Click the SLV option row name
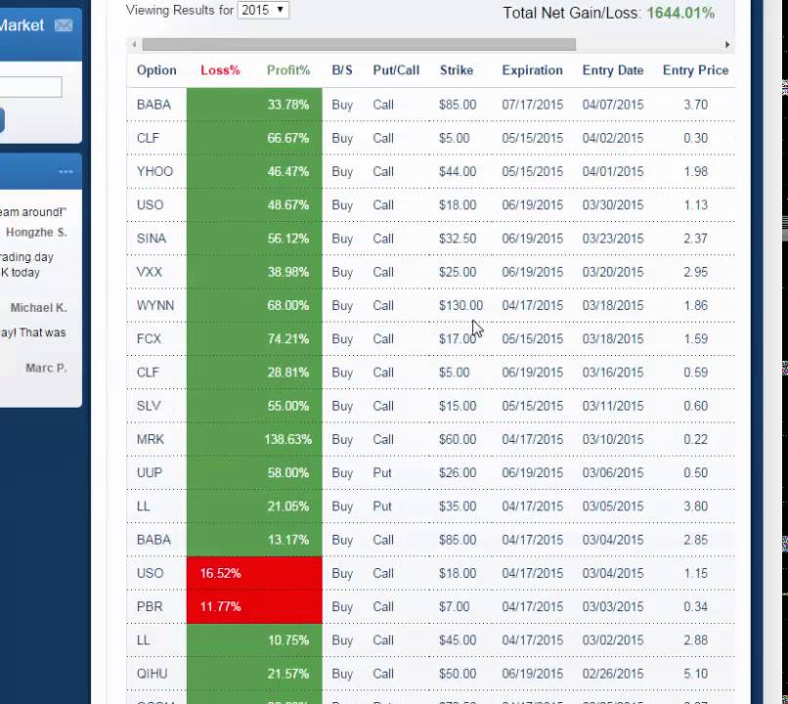 149,406
